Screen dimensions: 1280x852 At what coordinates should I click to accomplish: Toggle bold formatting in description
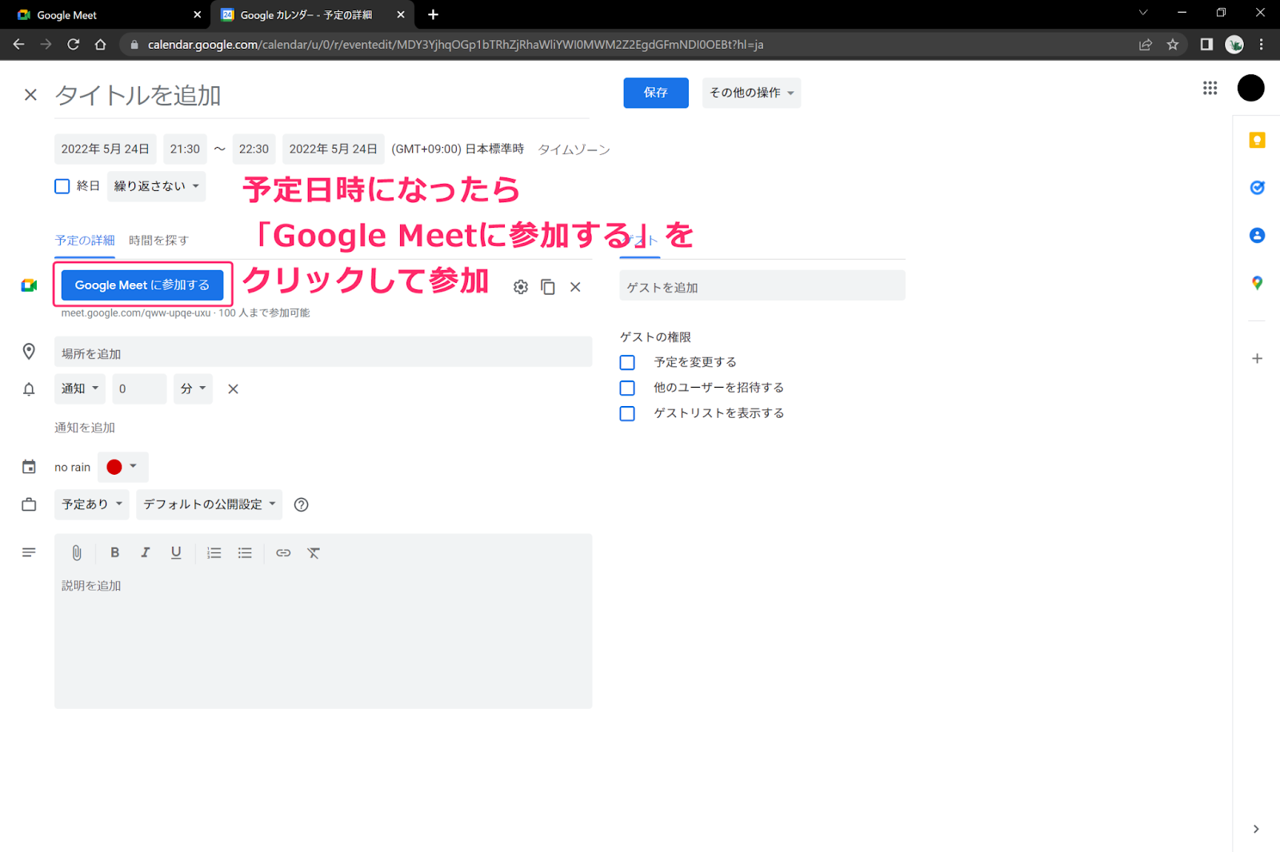(x=114, y=552)
